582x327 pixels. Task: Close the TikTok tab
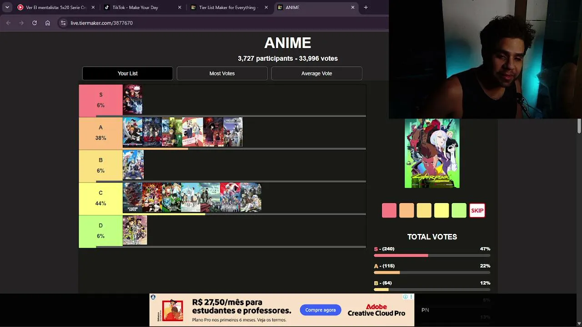(x=180, y=7)
